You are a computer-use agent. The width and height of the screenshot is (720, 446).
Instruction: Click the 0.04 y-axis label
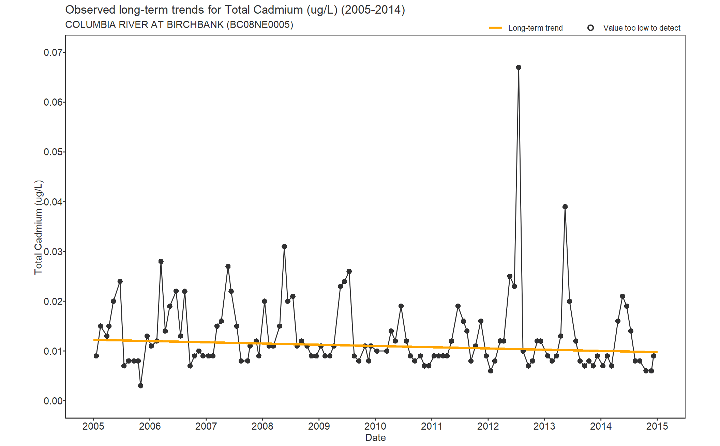pyautogui.click(x=53, y=202)
